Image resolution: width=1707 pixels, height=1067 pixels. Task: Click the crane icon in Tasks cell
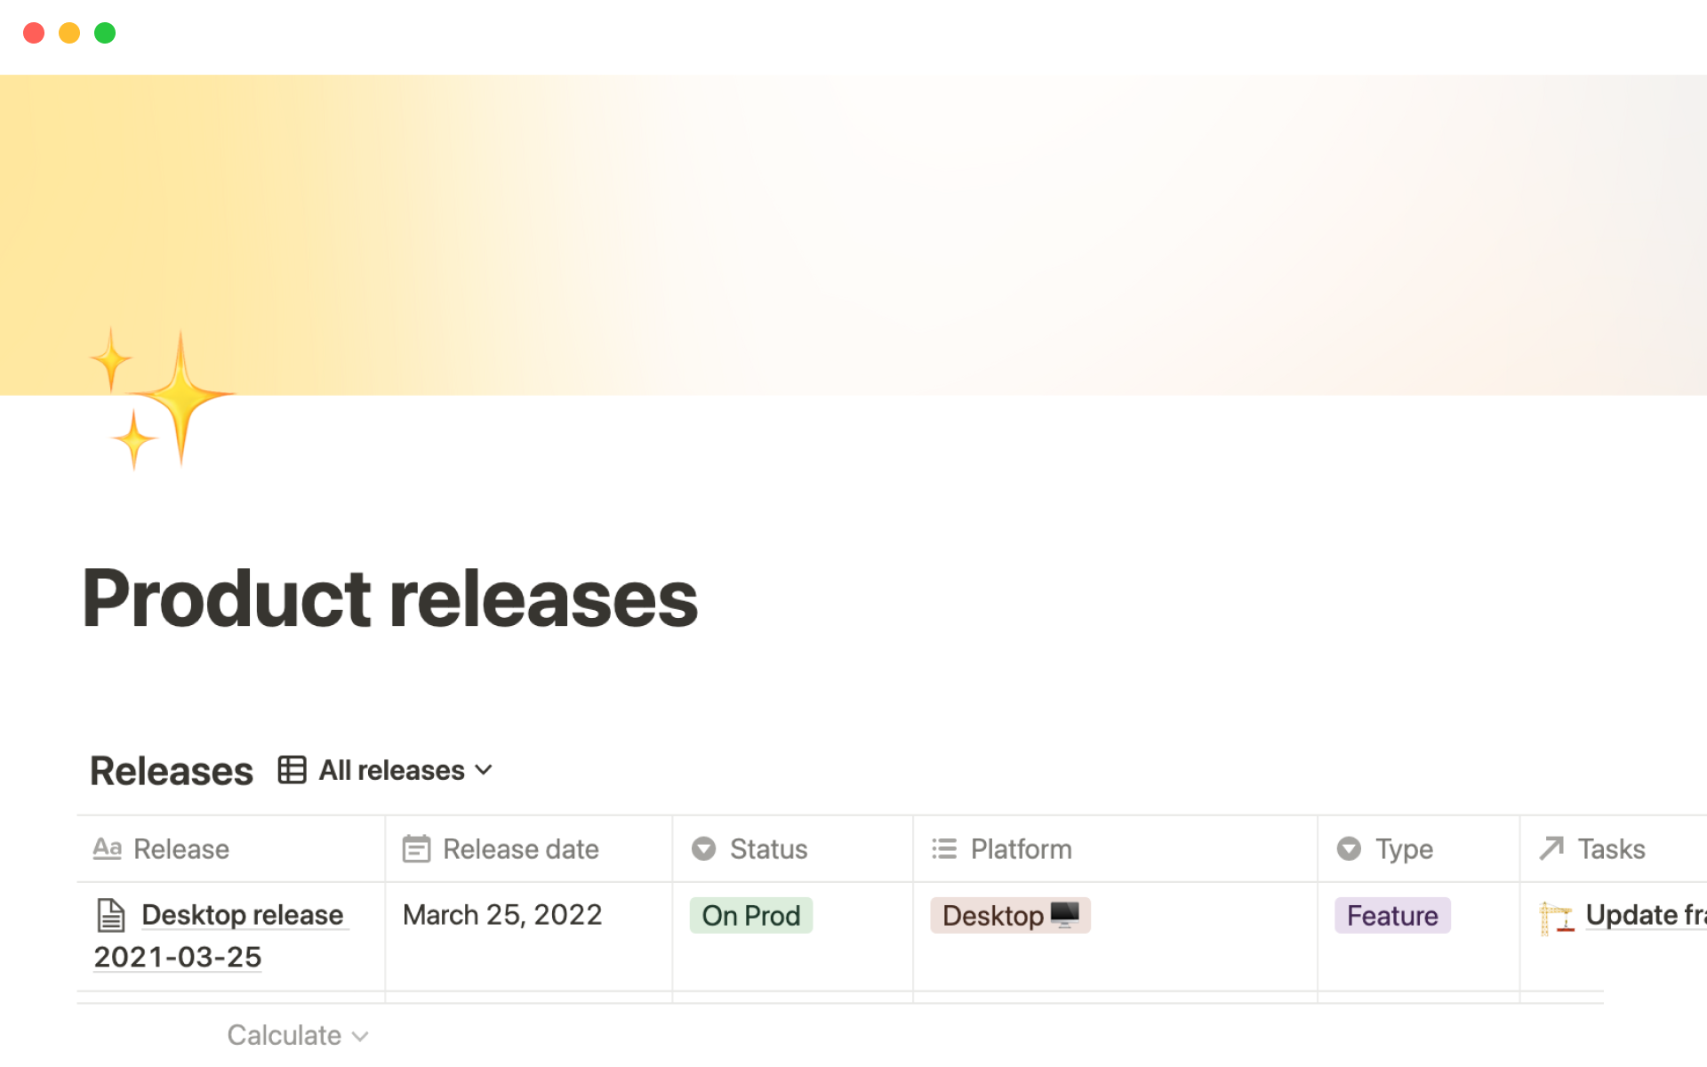click(x=1556, y=917)
